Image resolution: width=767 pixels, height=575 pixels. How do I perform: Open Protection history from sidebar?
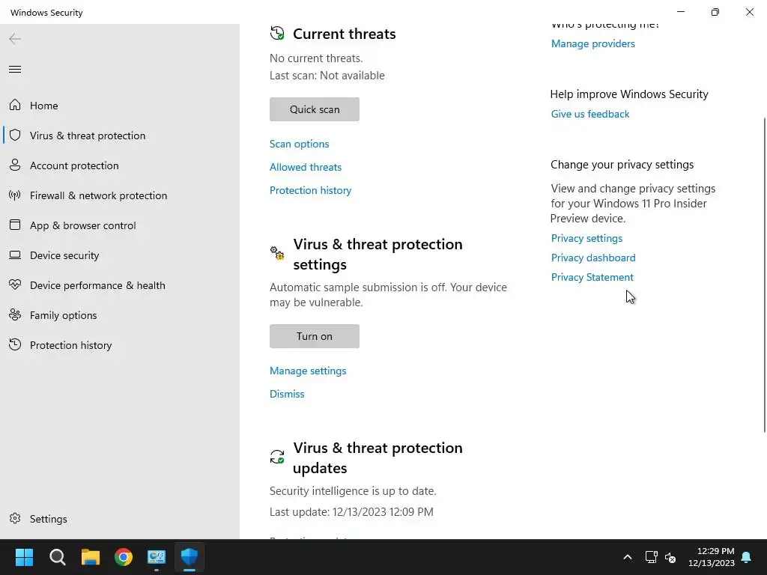coord(71,345)
